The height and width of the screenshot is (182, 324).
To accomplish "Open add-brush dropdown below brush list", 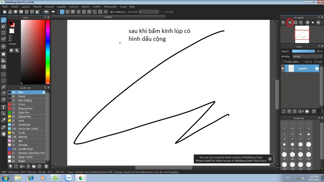I will click(x=22, y=166).
